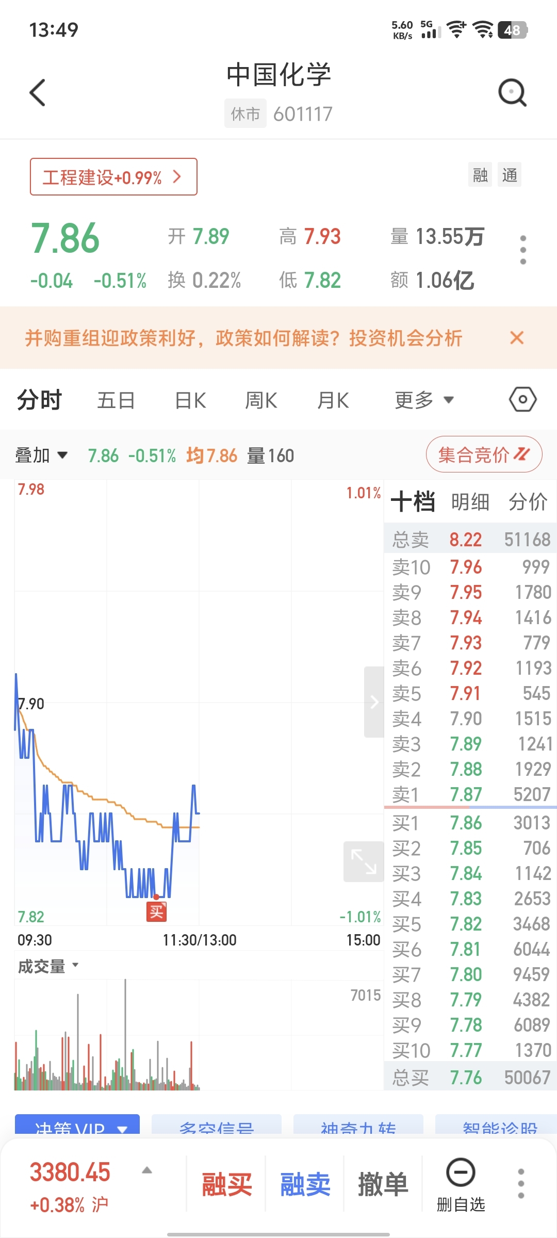Screen dimensions: 557x1238
Task: Open bottom bar three-dot more menu
Action: 521,1184
